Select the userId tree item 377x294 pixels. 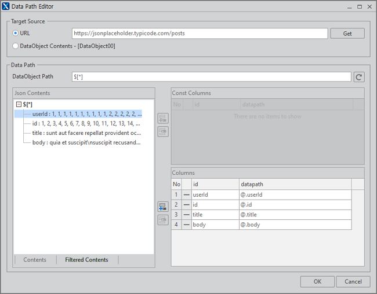pos(86,114)
